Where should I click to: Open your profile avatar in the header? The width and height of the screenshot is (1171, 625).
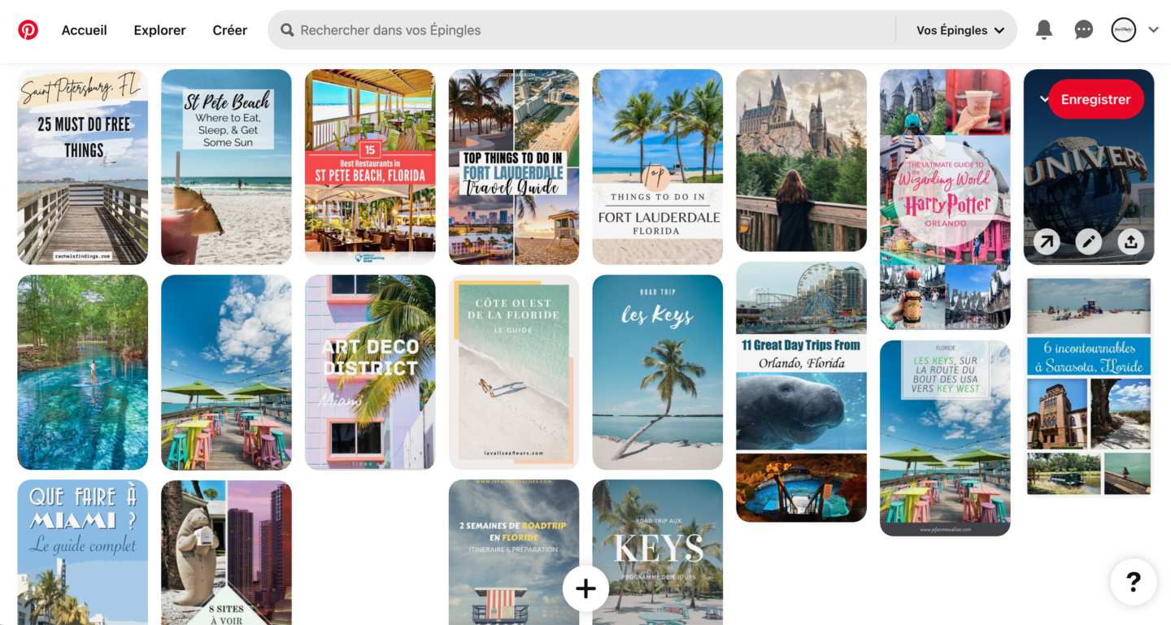coord(1123,29)
